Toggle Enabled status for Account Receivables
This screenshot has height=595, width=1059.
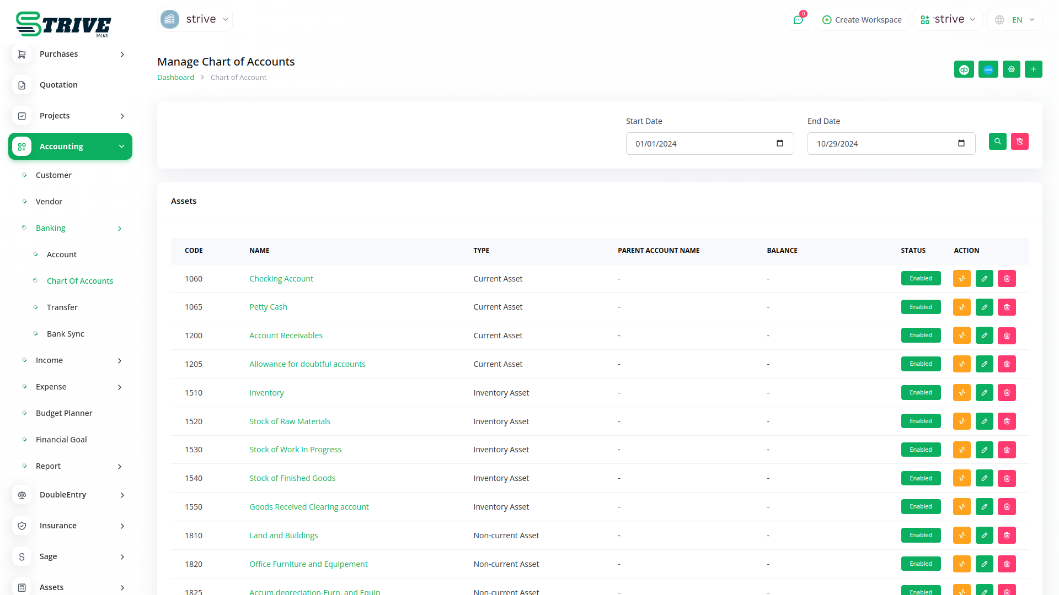921,336
